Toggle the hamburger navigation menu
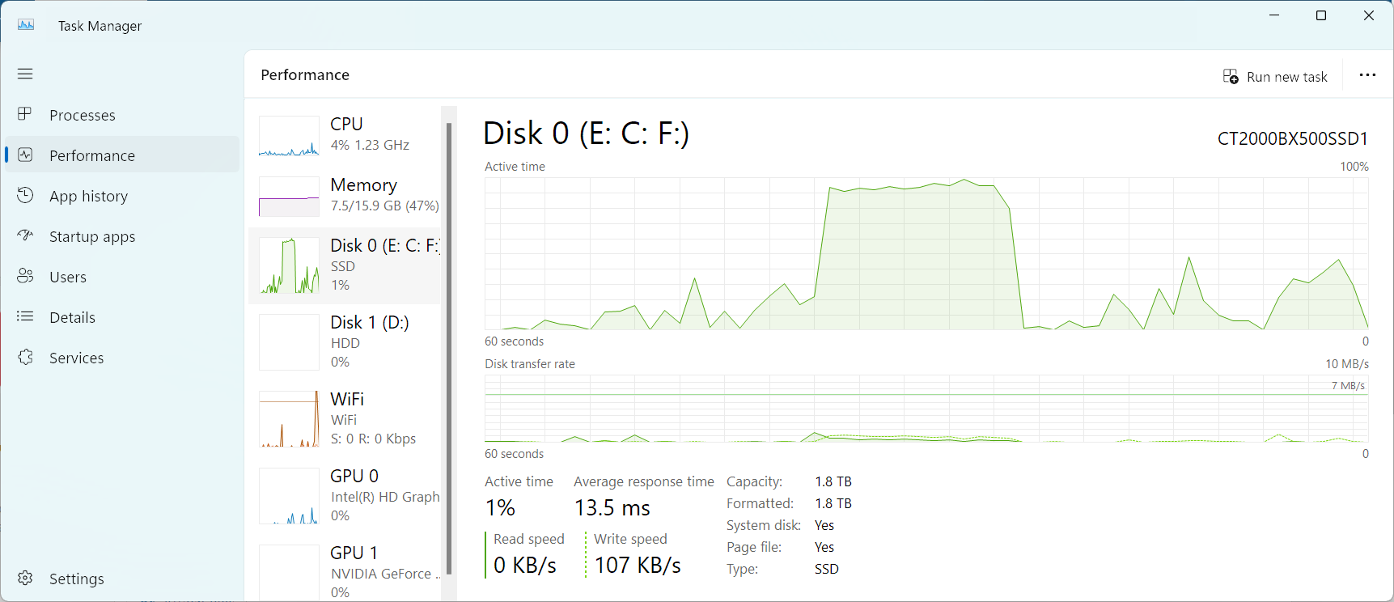1394x602 pixels. pos(25,74)
